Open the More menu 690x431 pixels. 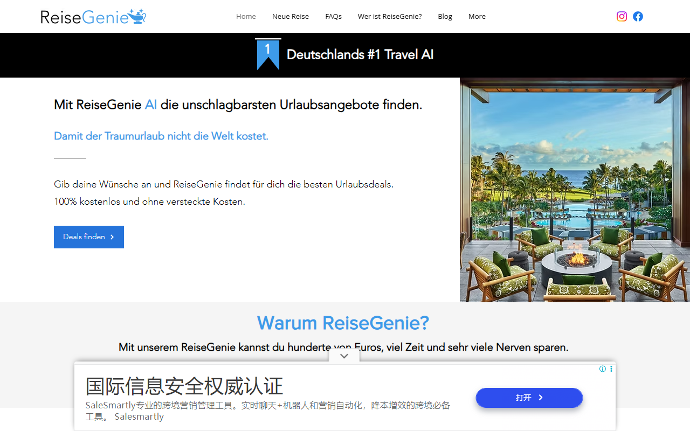coord(477,16)
